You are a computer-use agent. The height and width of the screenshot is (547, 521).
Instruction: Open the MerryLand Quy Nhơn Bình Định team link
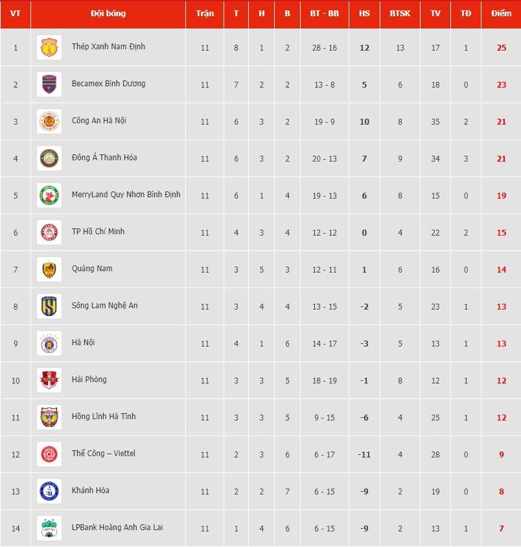pyautogui.click(x=126, y=195)
